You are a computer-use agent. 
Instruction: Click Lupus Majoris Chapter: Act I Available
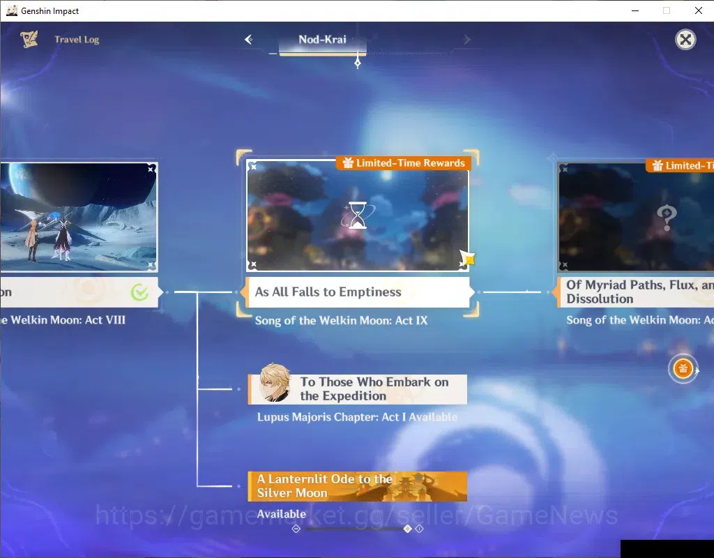[358, 417]
